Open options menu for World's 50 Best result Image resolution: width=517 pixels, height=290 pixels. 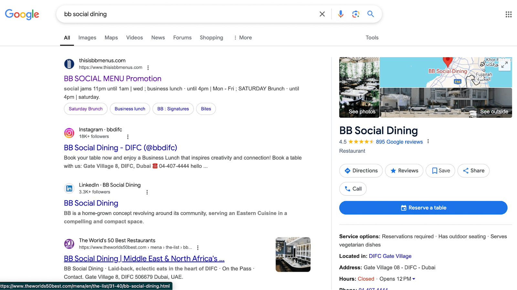[x=198, y=248]
